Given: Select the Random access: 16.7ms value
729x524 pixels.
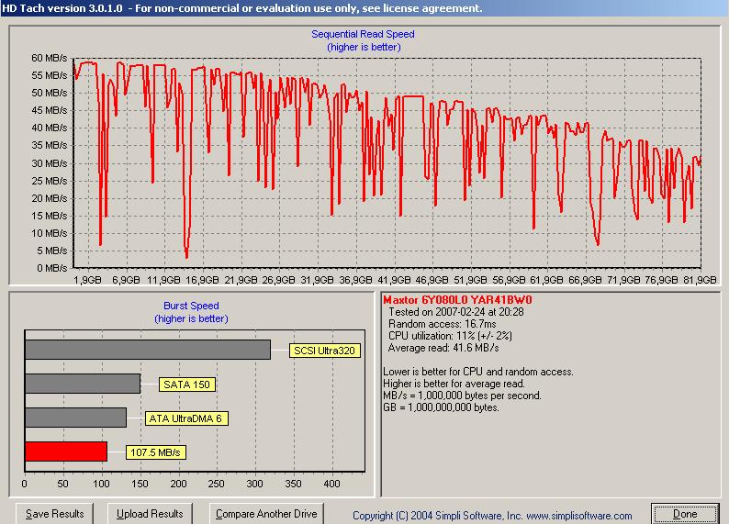Looking at the screenshot, I should 443,324.
